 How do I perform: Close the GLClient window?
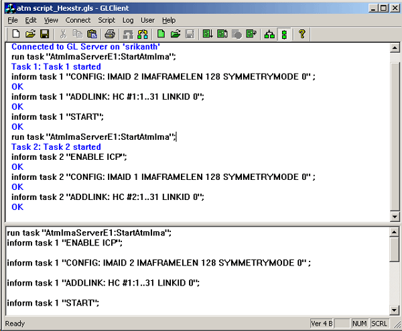tap(395, 8)
